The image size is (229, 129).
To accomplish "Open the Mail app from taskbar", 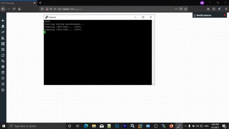I will point(102,126).
